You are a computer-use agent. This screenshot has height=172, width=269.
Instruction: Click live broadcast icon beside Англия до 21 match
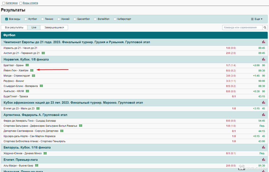[x=43, y=53]
